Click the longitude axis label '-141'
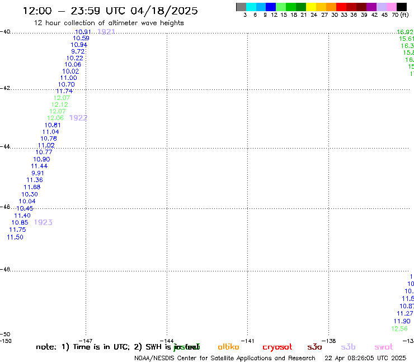Image resolution: width=414 pixels, height=363 pixels. click(248, 341)
